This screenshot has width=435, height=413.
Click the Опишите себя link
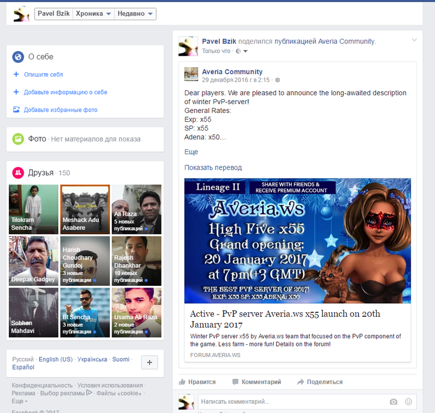[x=43, y=74]
